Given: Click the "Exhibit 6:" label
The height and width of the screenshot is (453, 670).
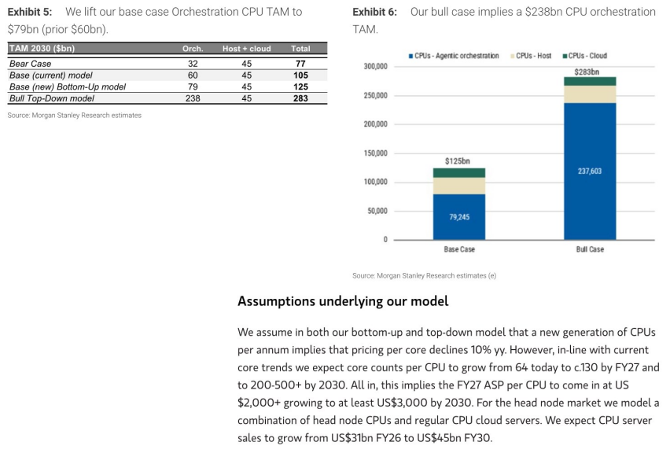Looking at the screenshot, I should [374, 12].
